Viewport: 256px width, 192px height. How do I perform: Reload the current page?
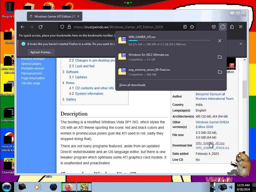click(x=40, y=27)
